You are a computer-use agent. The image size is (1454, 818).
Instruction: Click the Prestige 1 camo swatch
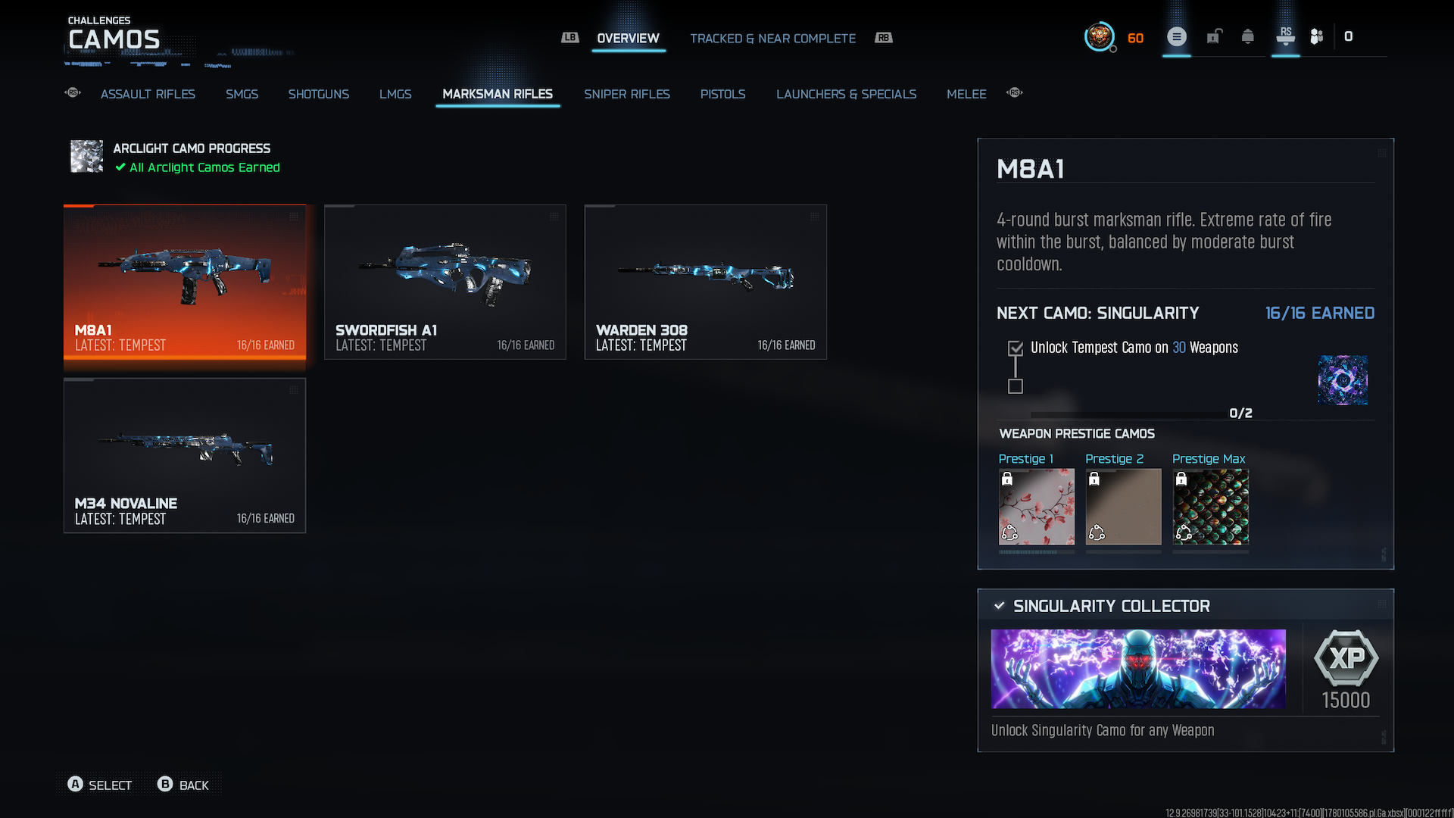coord(1037,507)
